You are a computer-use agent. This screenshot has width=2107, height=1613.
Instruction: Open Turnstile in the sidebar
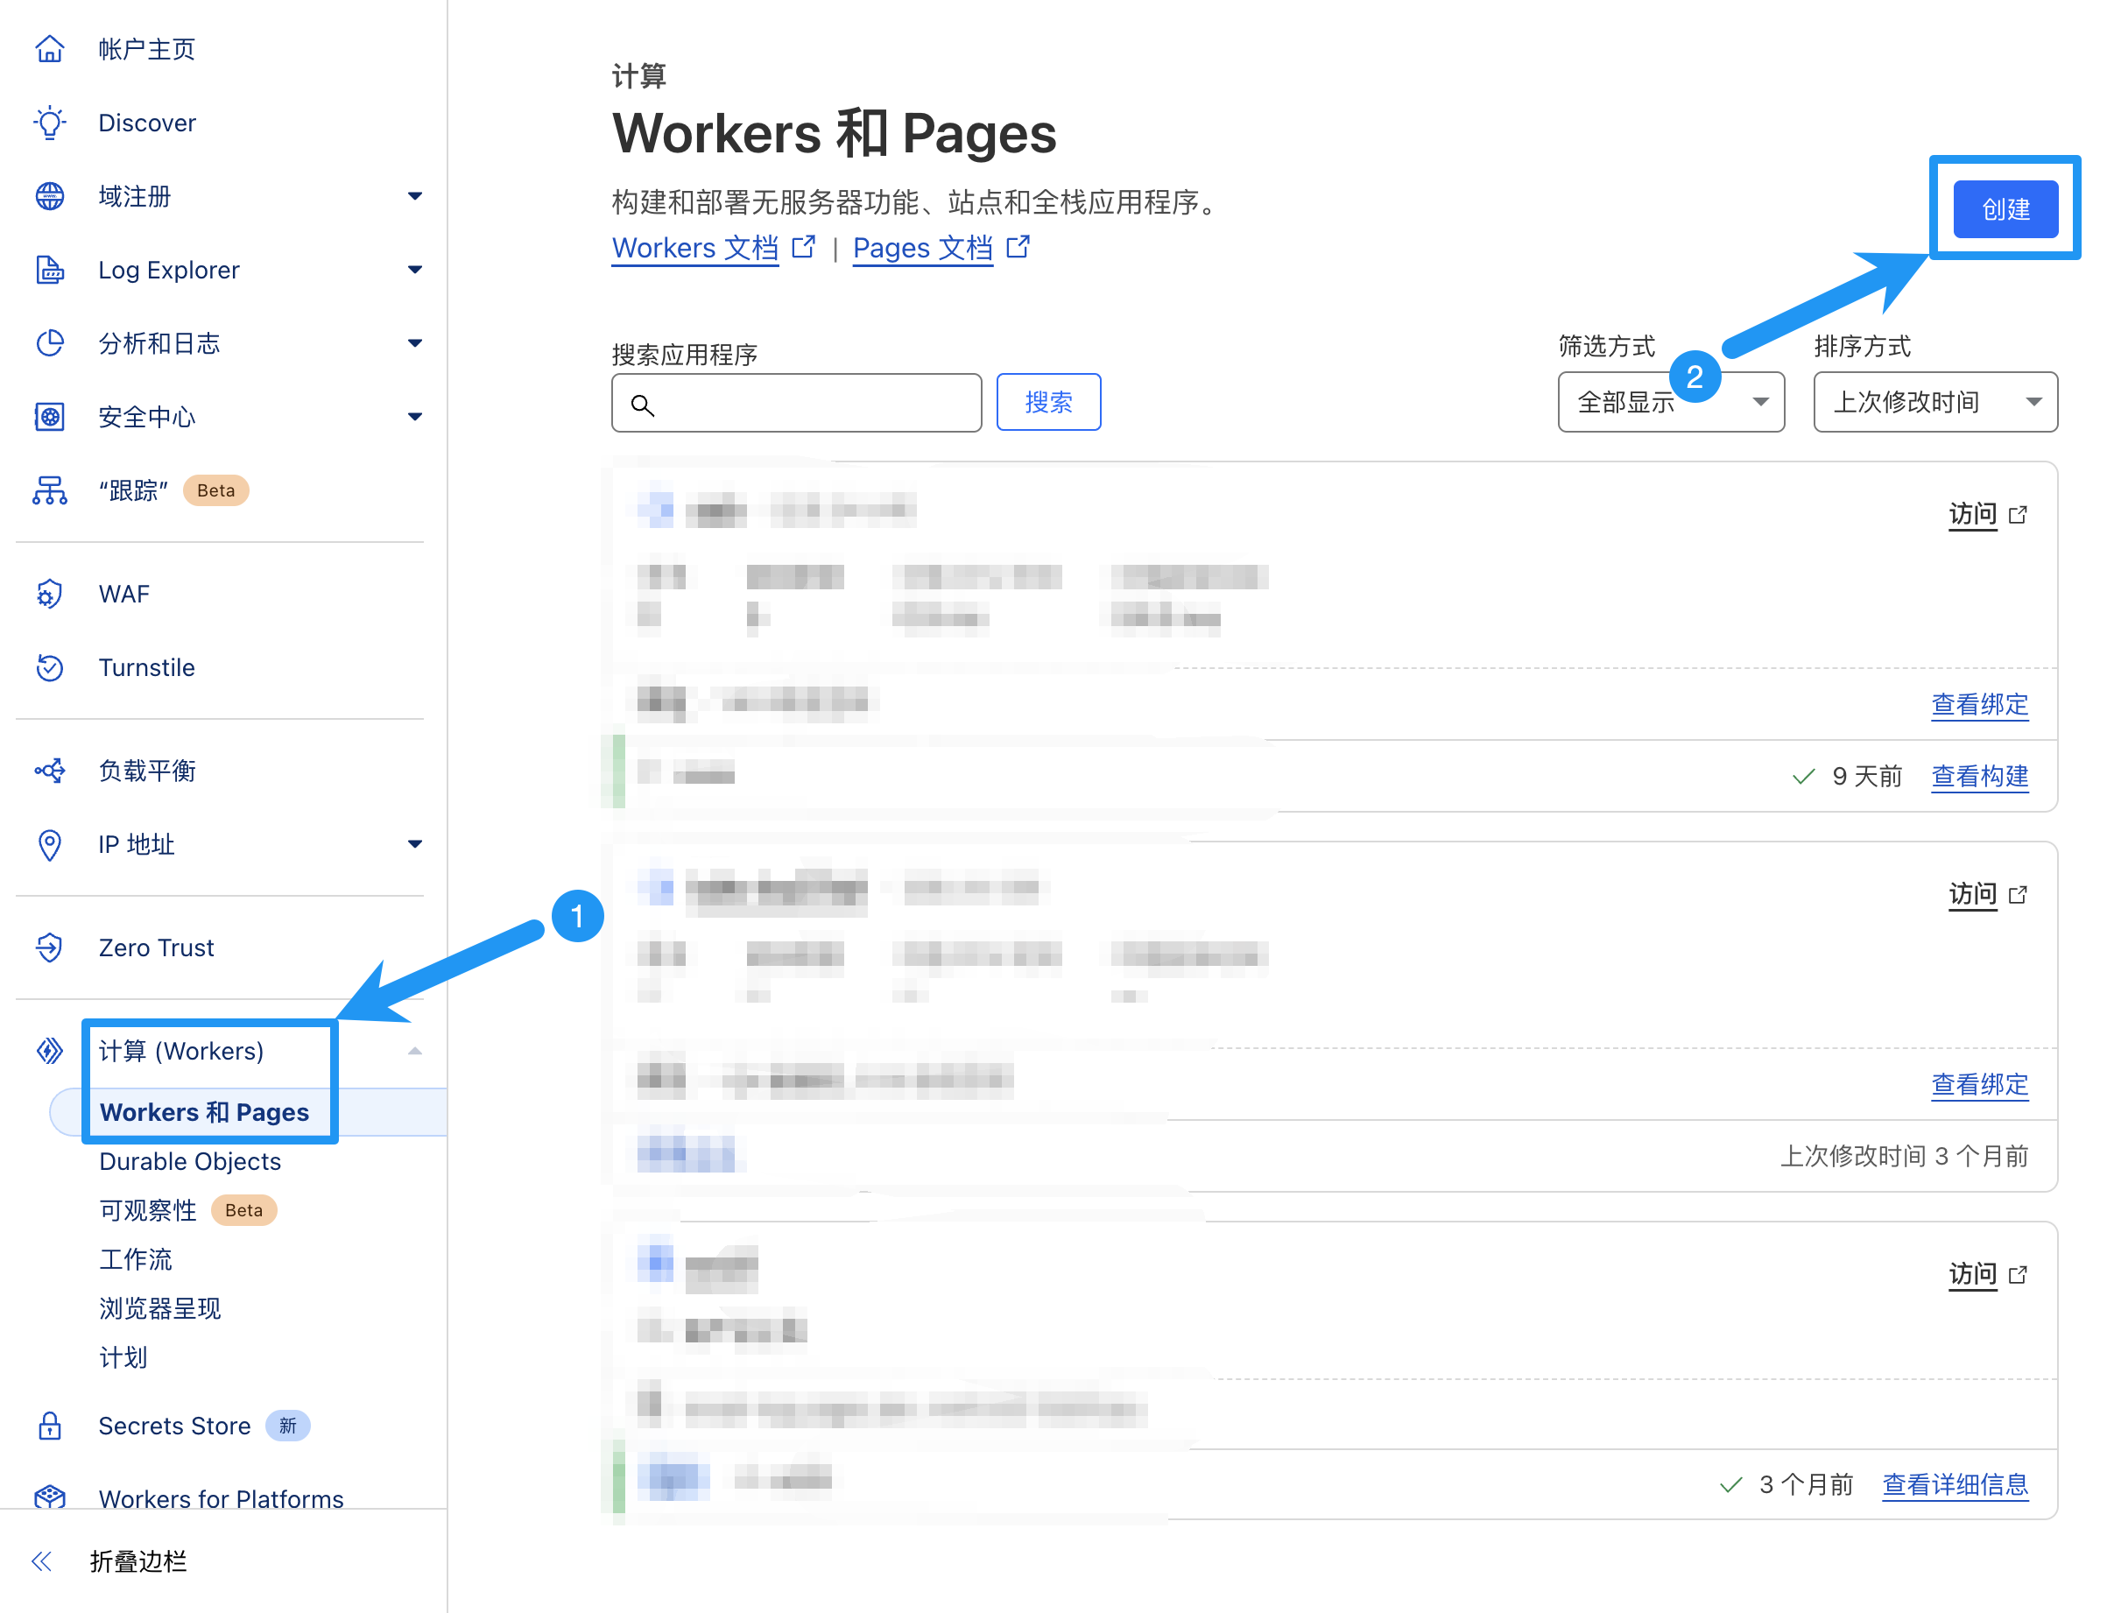146,667
